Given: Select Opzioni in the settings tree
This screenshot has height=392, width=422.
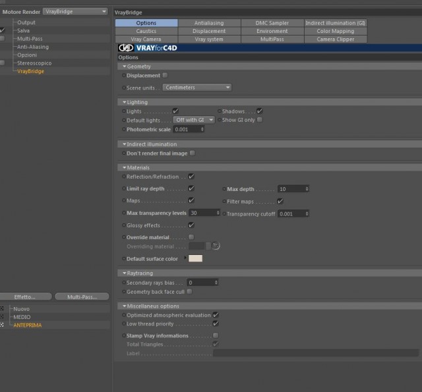Looking at the screenshot, I should [27, 55].
